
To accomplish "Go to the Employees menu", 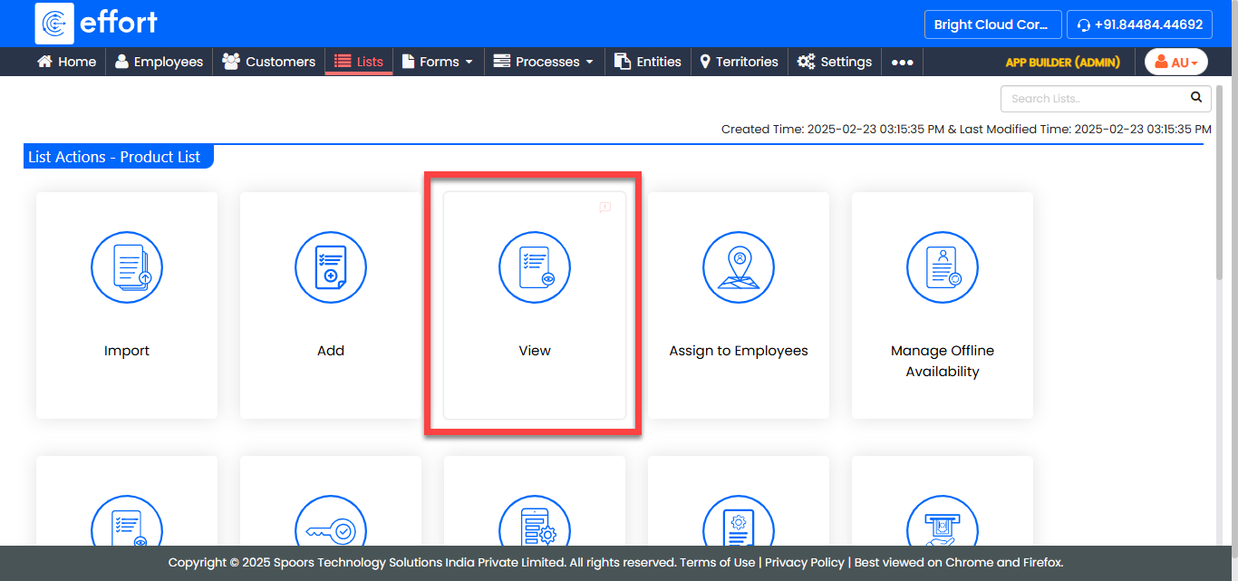I will click(x=159, y=62).
